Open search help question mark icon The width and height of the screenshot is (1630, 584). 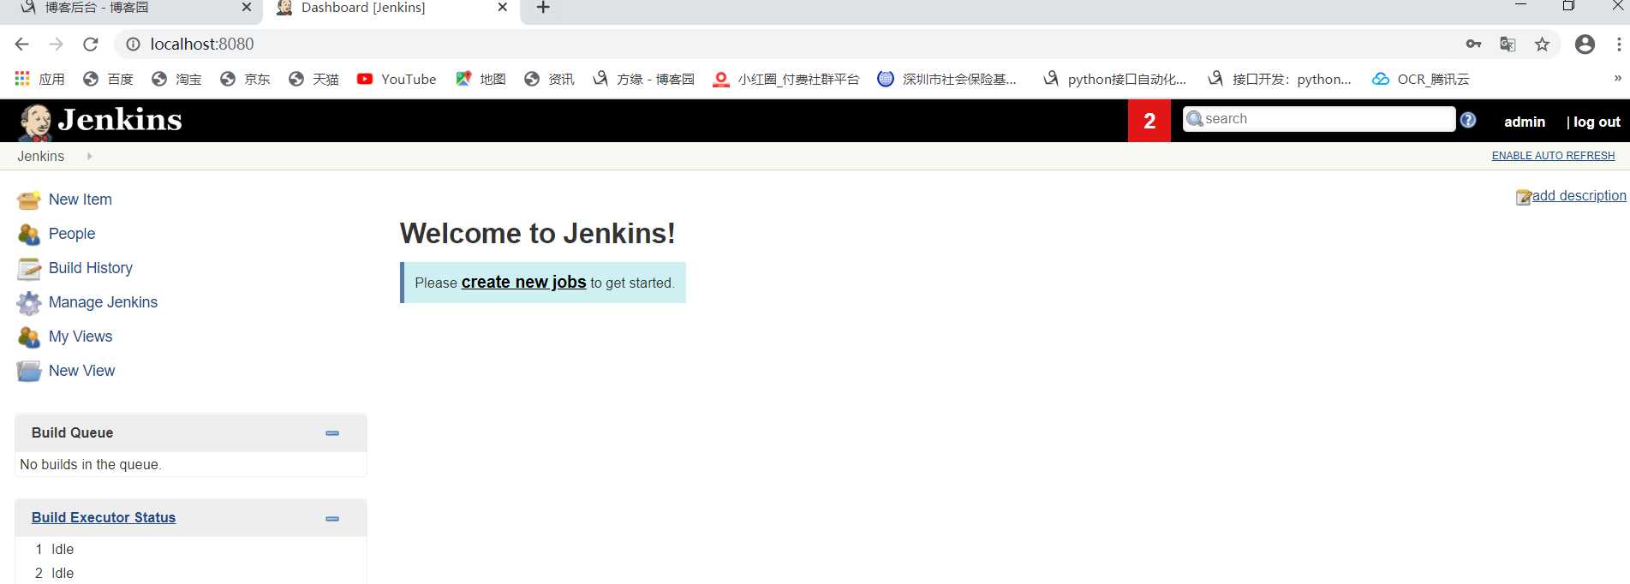point(1468,120)
